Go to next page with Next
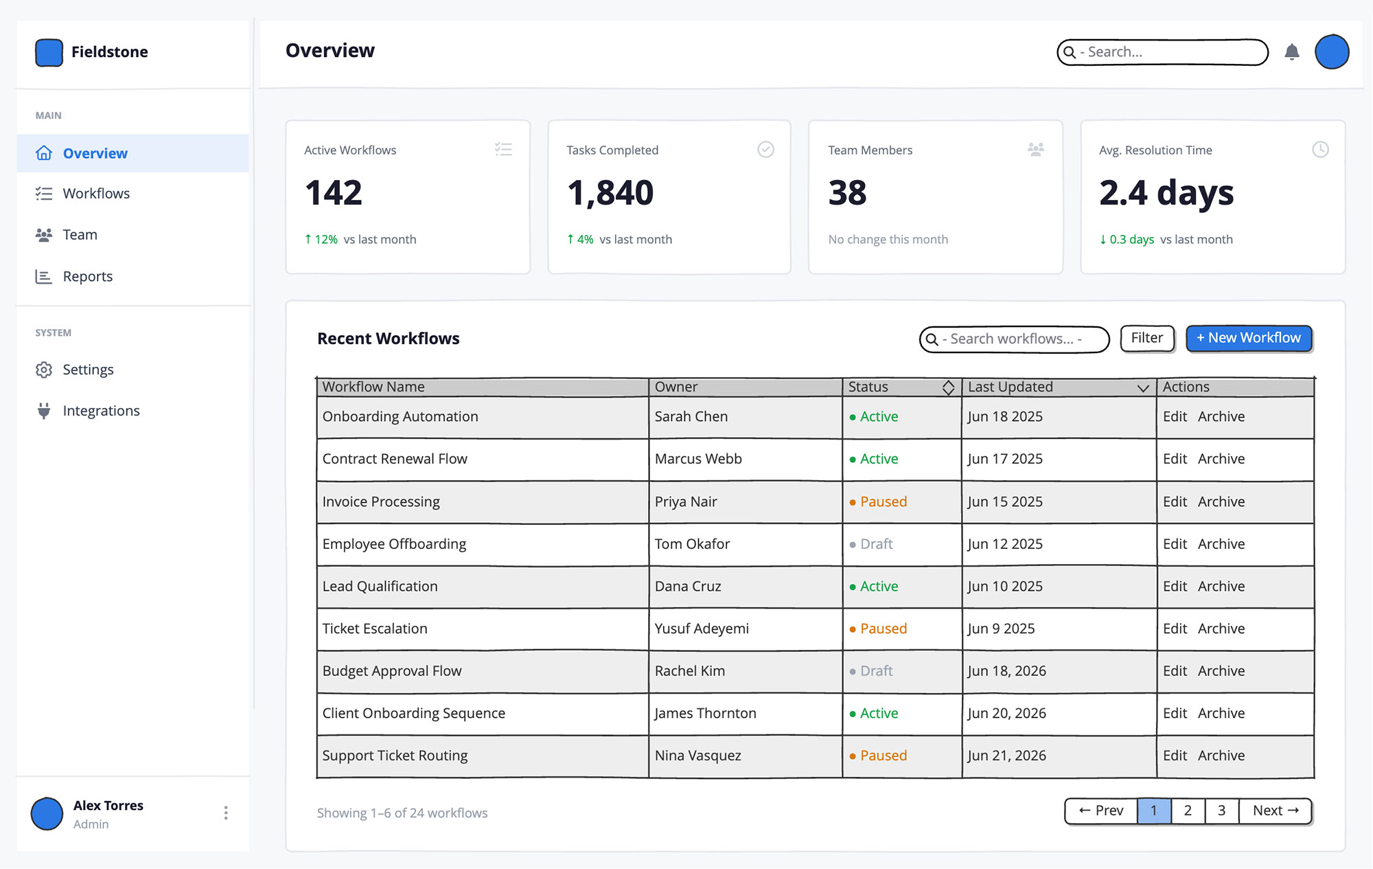Screen dimensions: 1373x869 1276,811
